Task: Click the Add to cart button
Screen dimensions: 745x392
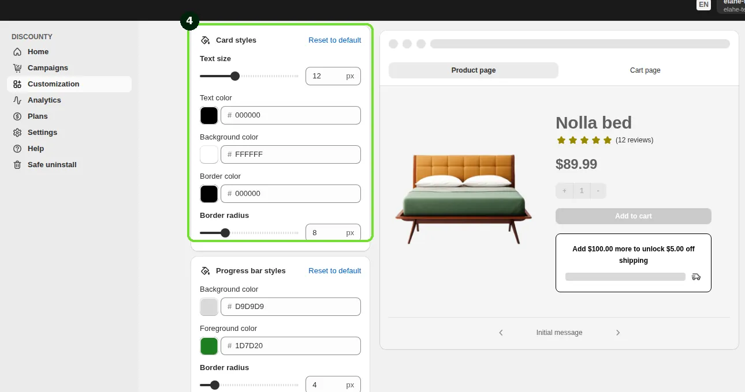Action: [x=634, y=216]
